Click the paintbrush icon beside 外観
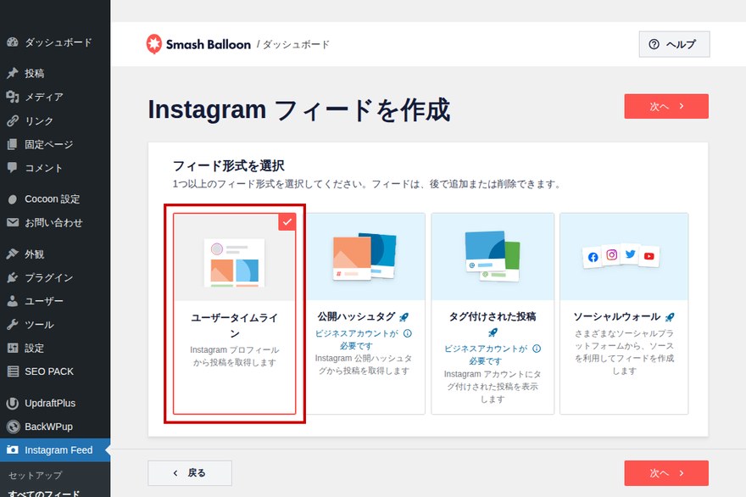746x497 pixels. coord(13,254)
